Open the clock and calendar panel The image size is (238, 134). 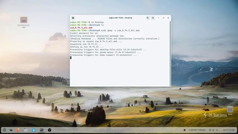pos(229,130)
